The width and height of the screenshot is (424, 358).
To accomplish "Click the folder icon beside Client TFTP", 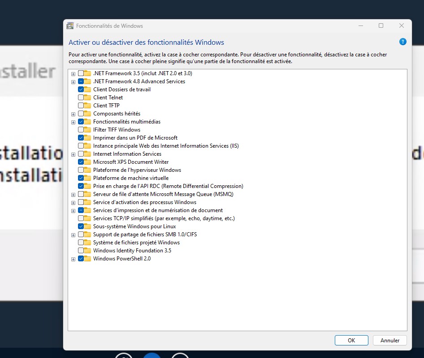I will [87, 106].
